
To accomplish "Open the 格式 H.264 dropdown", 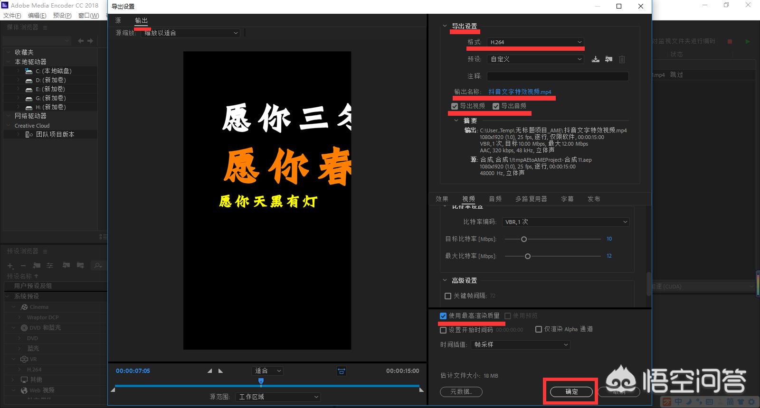I will tap(535, 42).
